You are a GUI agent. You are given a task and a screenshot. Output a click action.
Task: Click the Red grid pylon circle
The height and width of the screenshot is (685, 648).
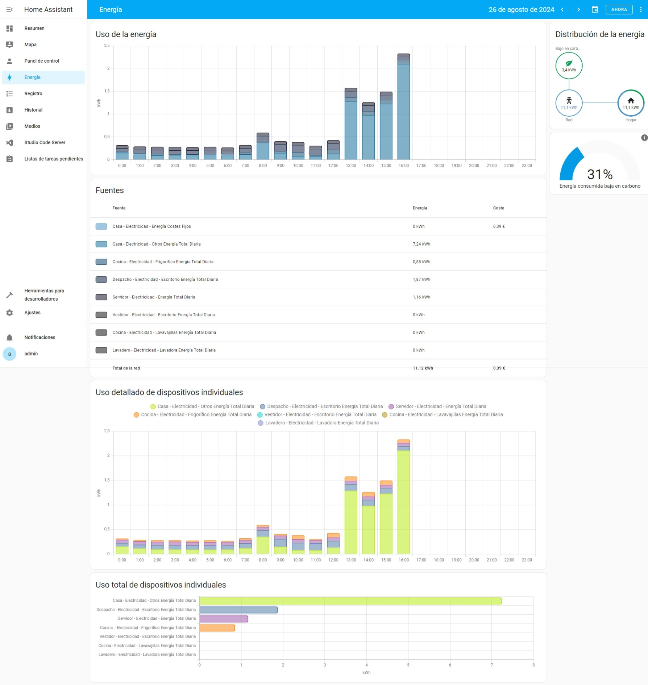click(569, 103)
